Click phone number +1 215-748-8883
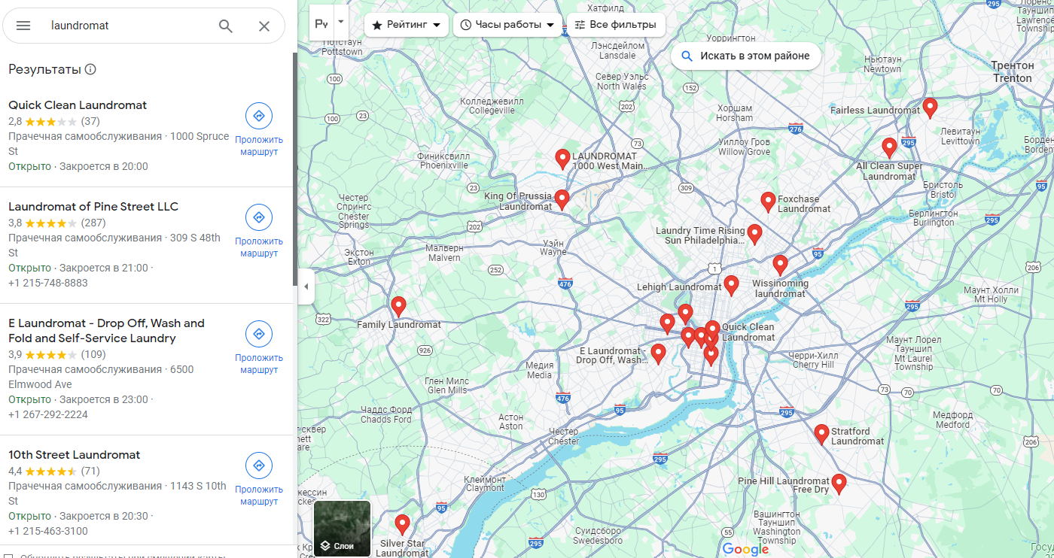This screenshot has width=1054, height=558. (48, 283)
